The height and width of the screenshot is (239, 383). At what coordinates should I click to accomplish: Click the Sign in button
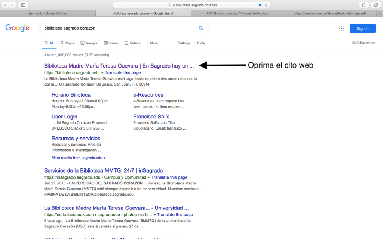[362, 28]
